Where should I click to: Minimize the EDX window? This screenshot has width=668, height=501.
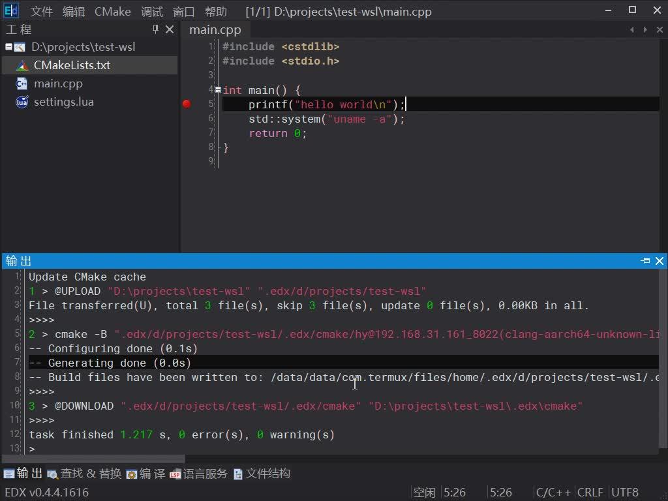coord(609,10)
